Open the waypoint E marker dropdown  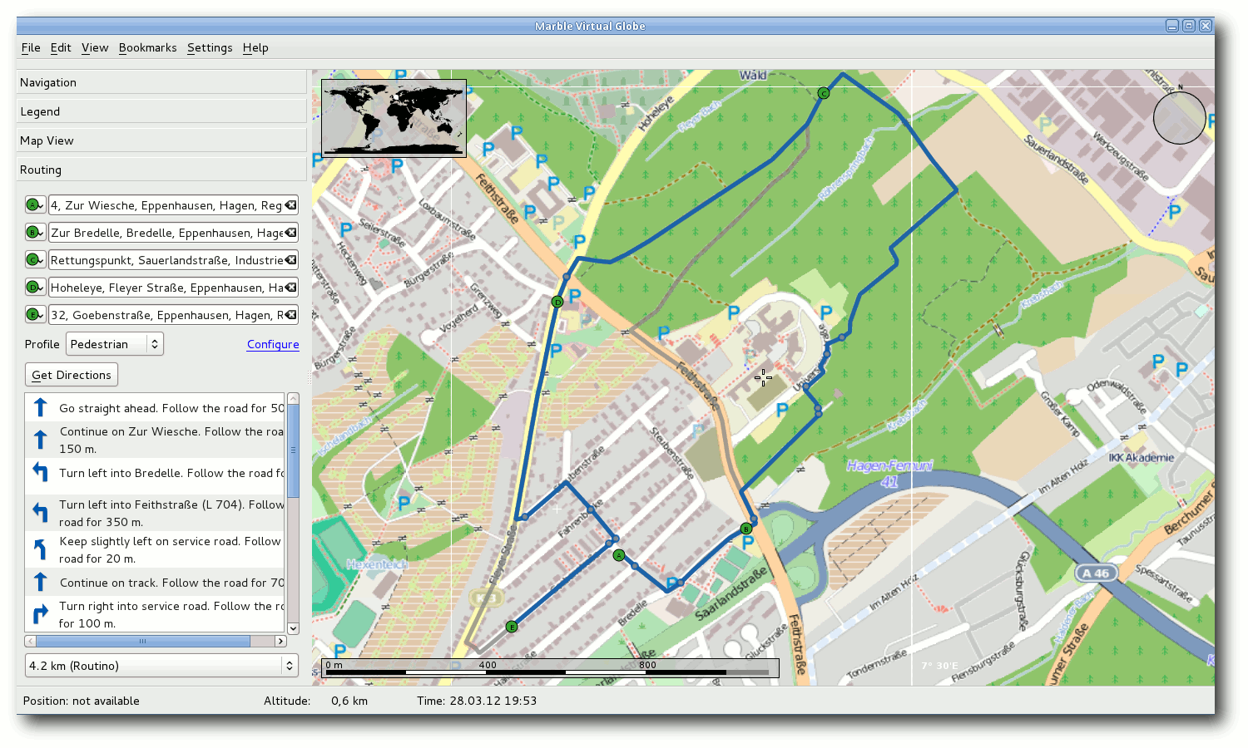pyautogui.click(x=35, y=315)
